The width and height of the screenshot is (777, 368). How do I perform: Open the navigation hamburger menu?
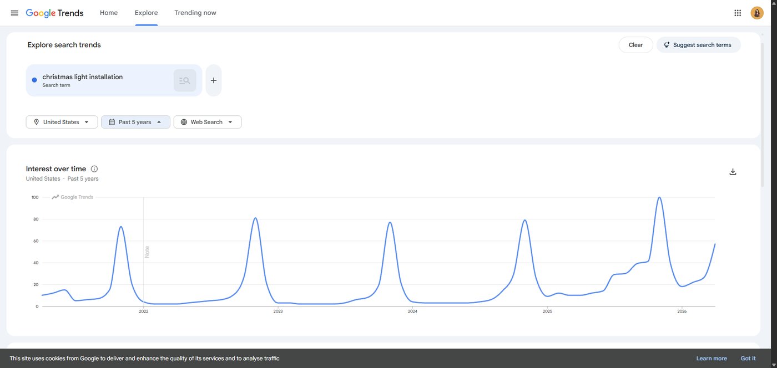pos(14,12)
